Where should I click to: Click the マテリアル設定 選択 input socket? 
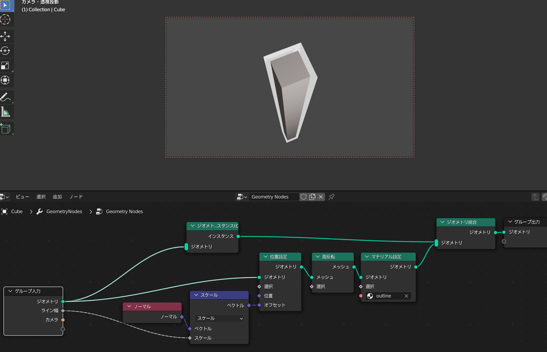coord(361,287)
